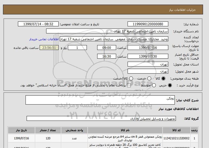Click the شرح کلی نیاز label
Viewport: 209px width, 148px height.
(187, 100)
